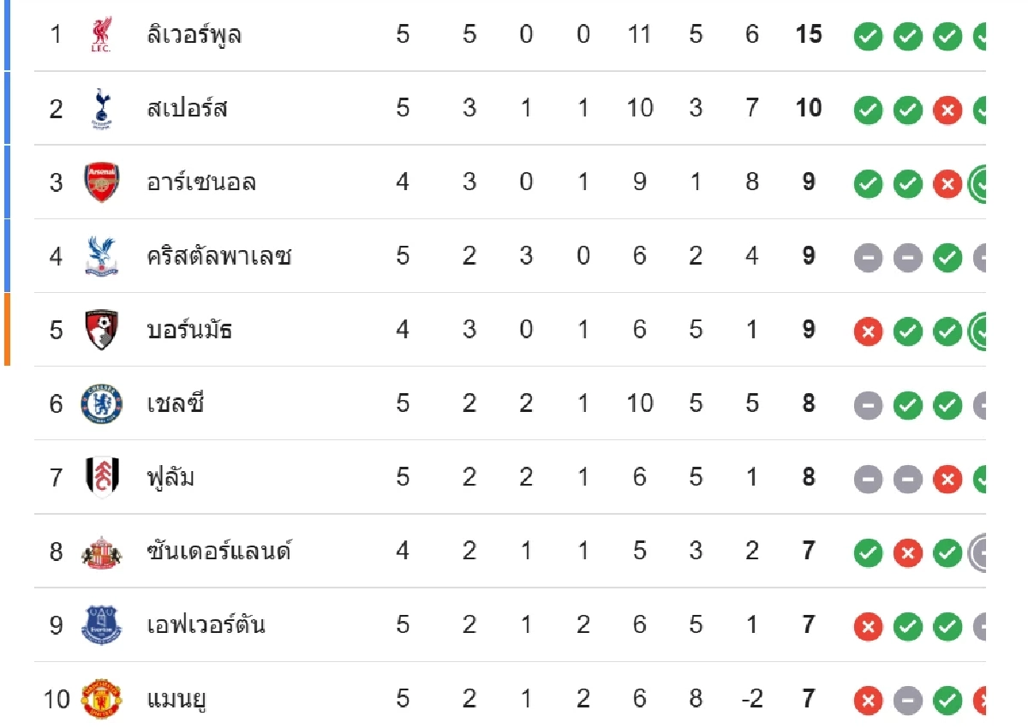The width and height of the screenshot is (1028, 728).
Task: Click Liverpool's points total 15
Action: (808, 34)
